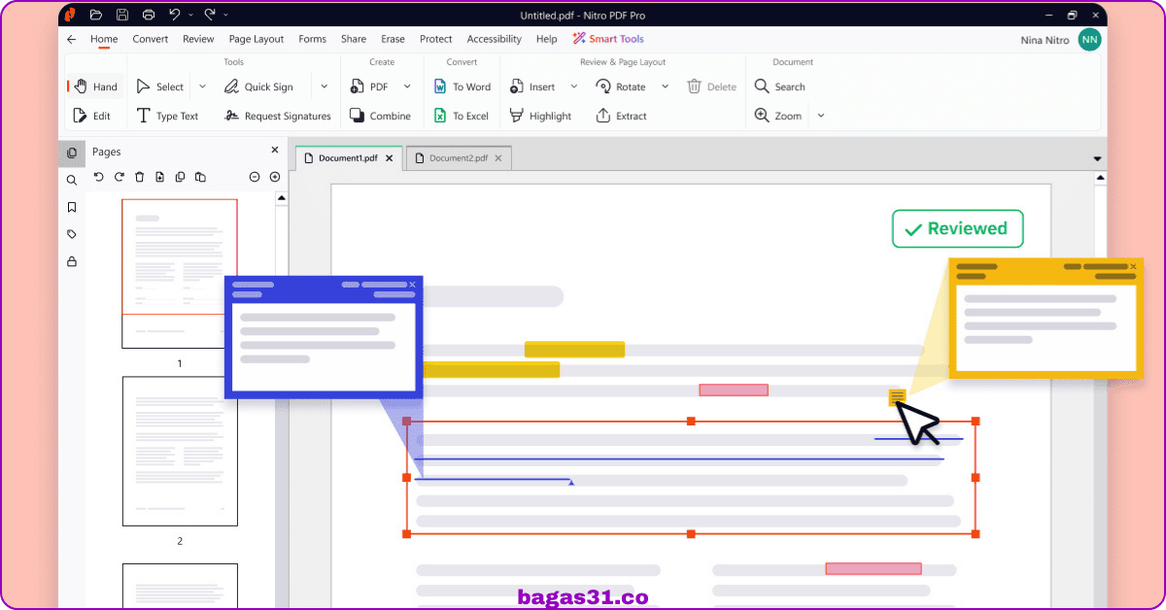Click the yellow sticky note annotation
The width and height of the screenshot is (1166, 610).
[898, 396]
